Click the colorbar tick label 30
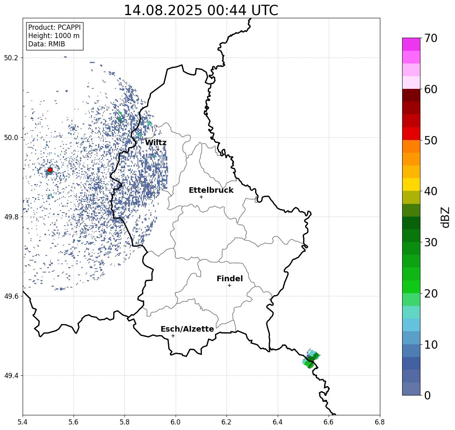Image resolution: width=455 pixels, height=430 pixels. click(x=431, y=242)
